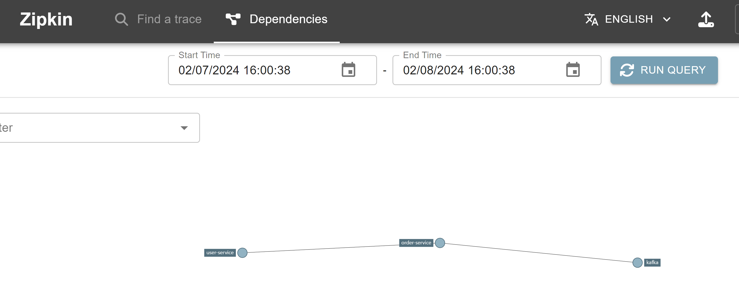Expand the filter dropdown arrow
Viewport: 739px width, 282px height.
184,128
